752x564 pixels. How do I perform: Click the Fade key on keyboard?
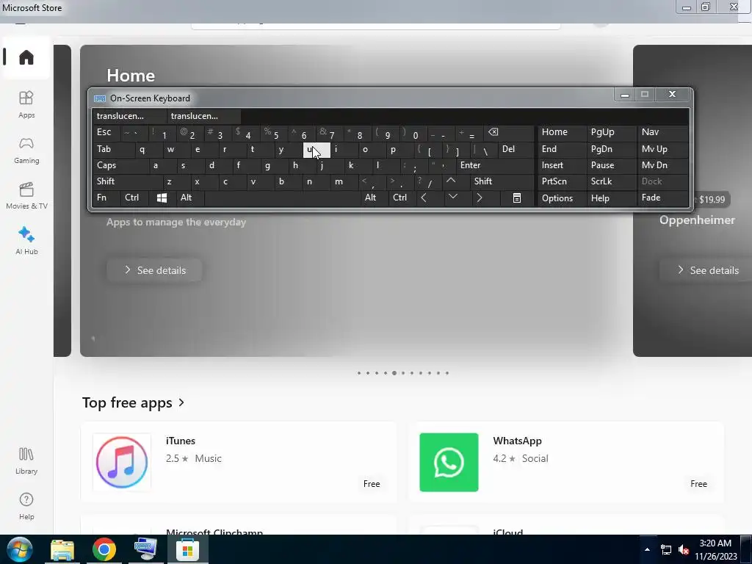(663, 198)
